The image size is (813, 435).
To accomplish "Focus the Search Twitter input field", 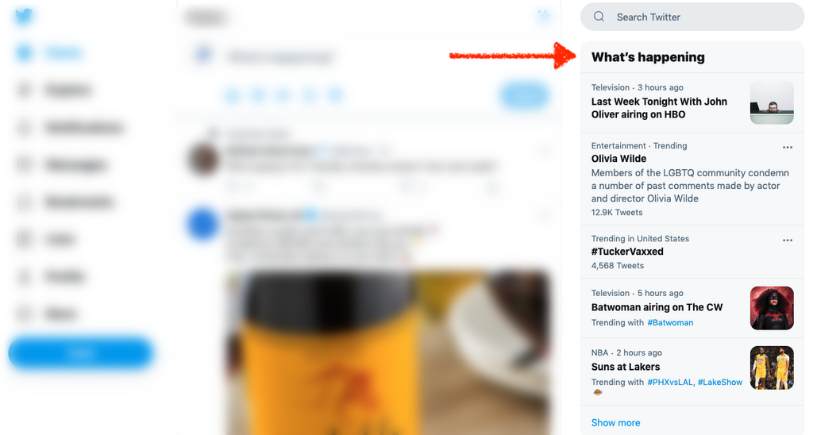I will click(692, 17).
